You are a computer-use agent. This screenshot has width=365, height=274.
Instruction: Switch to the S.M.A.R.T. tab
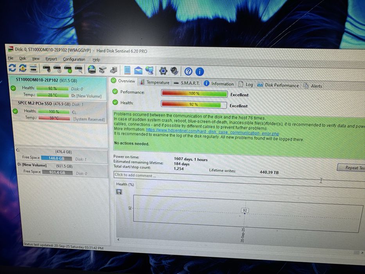point(187,83)
